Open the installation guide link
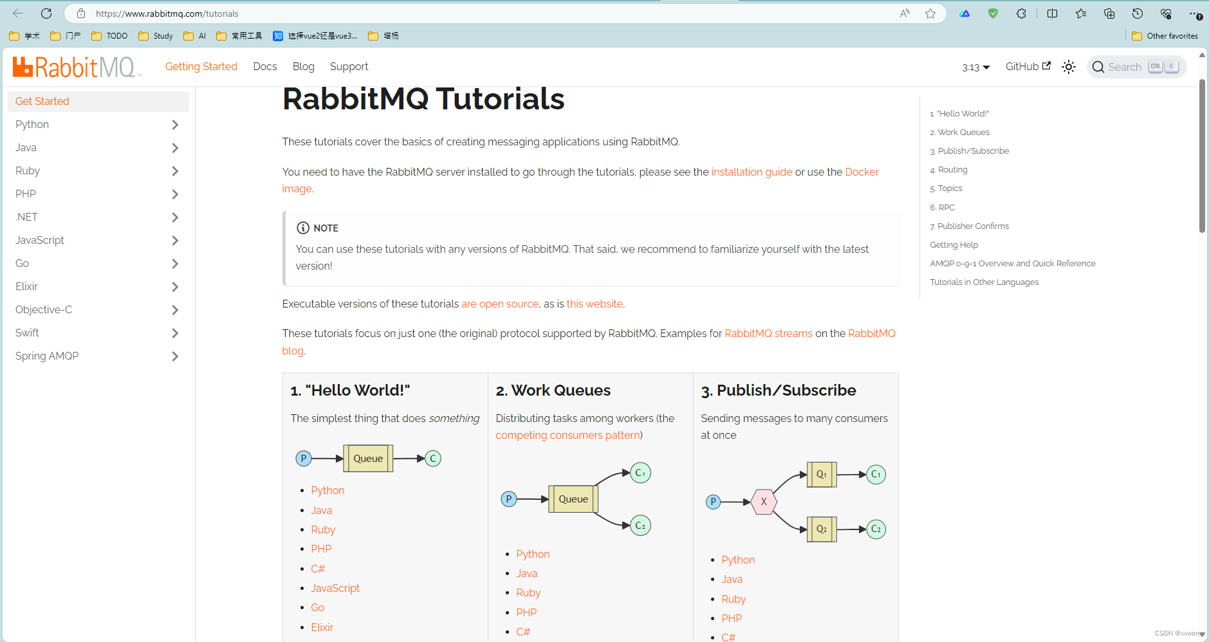1209x642 pixels. 752,172
